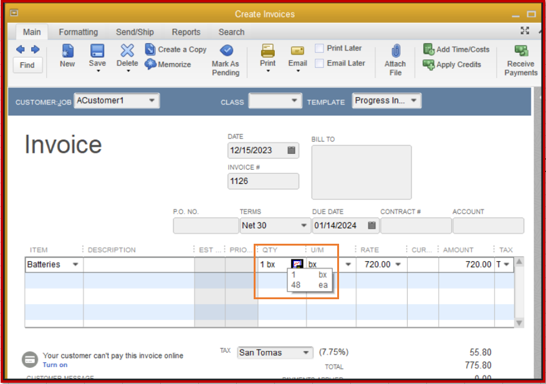Open the Batteries item dropdown

(75, 264)
